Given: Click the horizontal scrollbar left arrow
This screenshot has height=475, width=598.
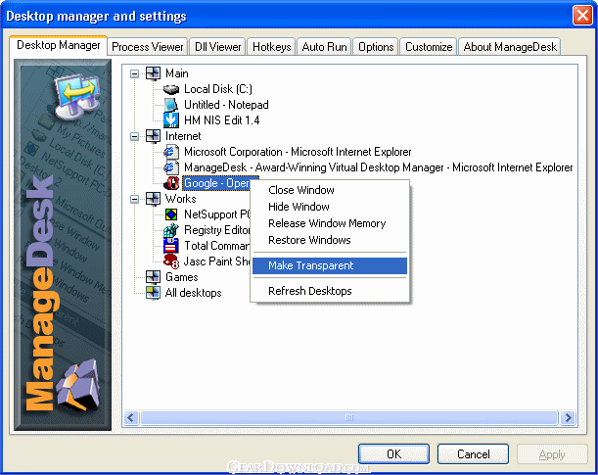Looking at the screenshot, I should tap(131, 418).
